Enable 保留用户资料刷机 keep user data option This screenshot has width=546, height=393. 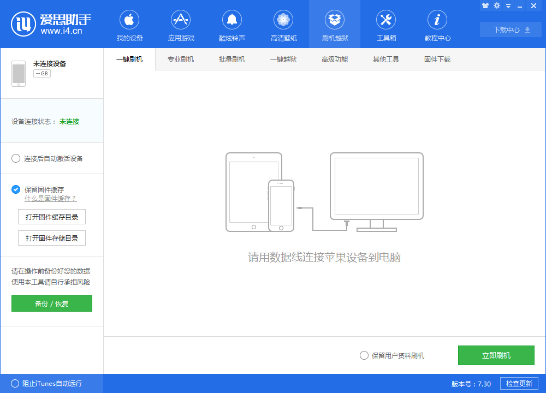[x=364, y=355]
